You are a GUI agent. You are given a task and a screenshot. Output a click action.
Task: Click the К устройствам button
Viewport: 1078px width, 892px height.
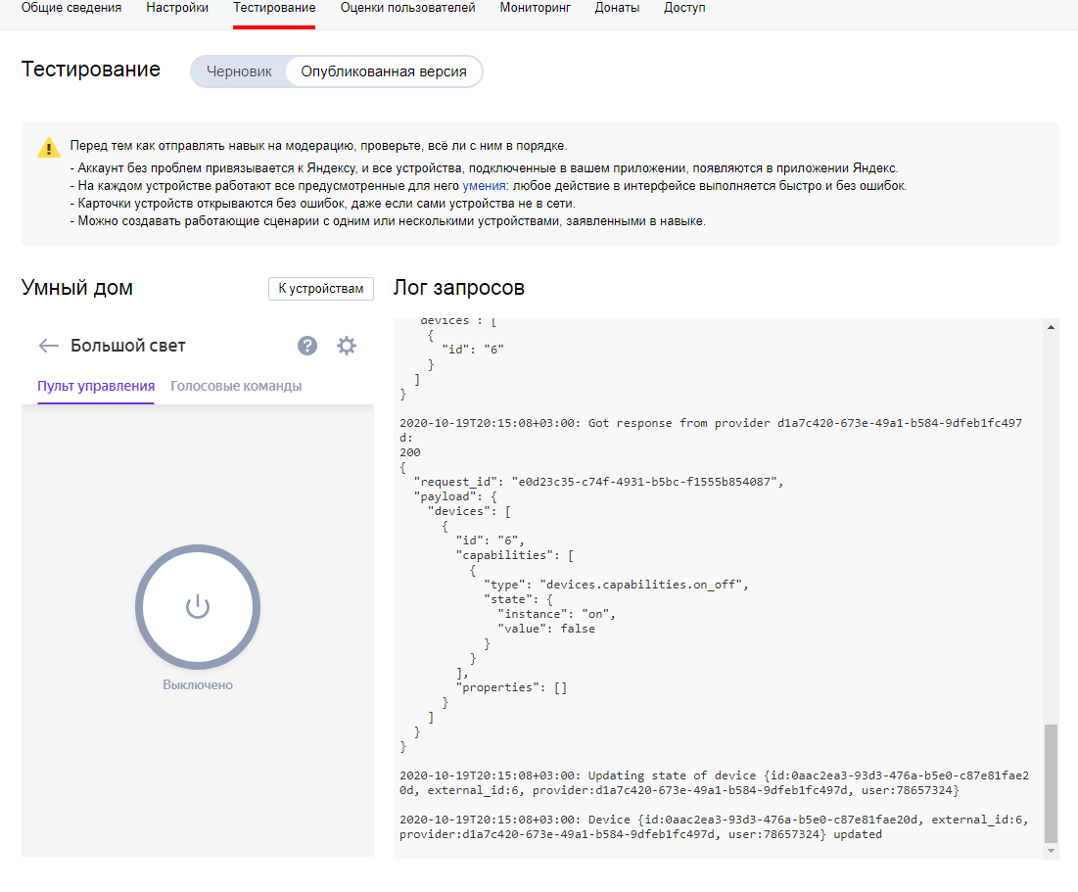coord(320,289)
